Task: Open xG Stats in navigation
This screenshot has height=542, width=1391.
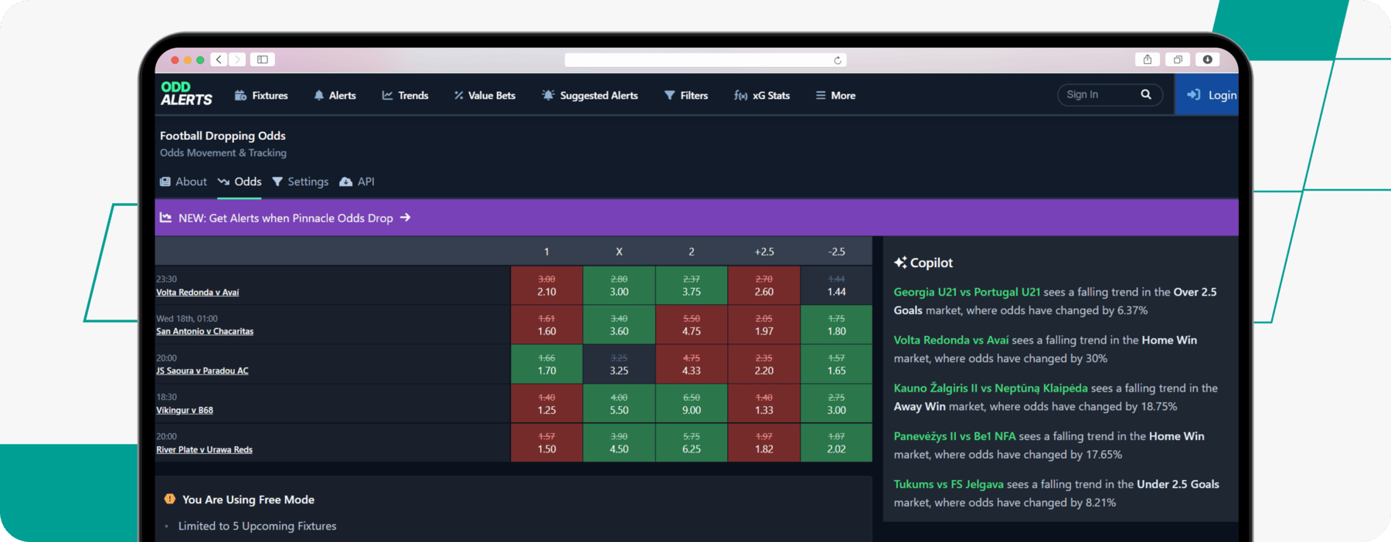Action: pyautogui.click(x=762, y=96)
